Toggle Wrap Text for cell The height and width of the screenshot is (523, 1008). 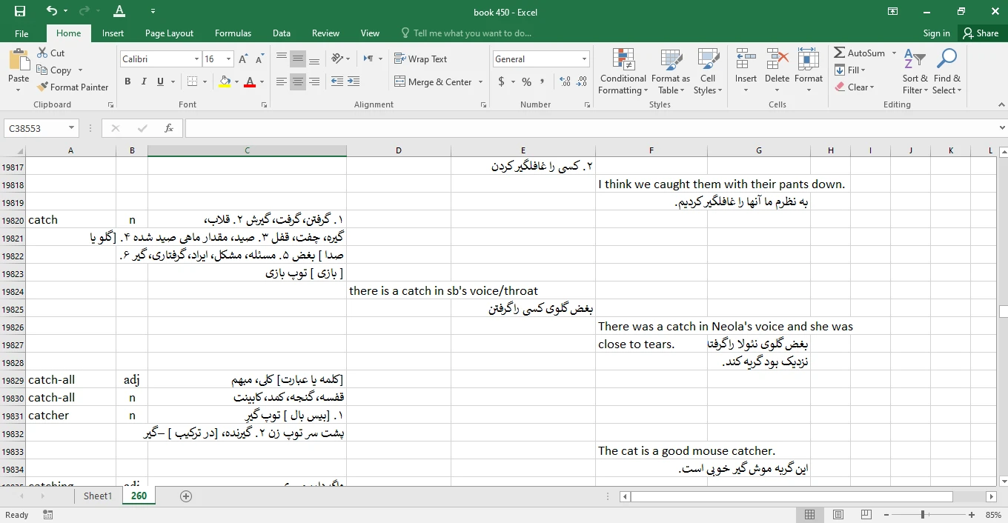point(420,59)
